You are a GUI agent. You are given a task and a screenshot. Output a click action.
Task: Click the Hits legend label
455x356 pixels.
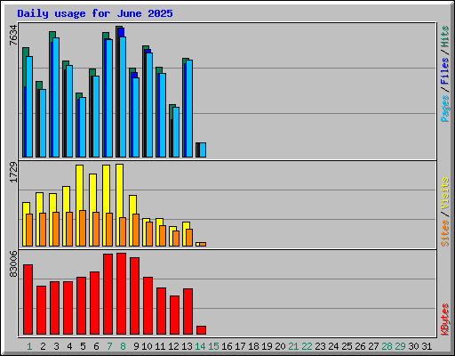coord(445,36)
